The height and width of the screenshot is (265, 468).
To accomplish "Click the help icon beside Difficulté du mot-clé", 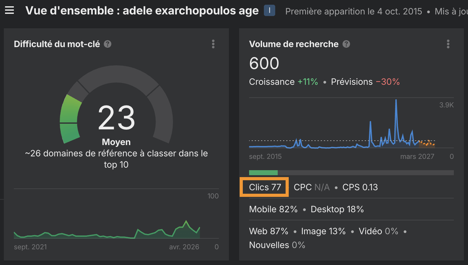I will (107, 44).
